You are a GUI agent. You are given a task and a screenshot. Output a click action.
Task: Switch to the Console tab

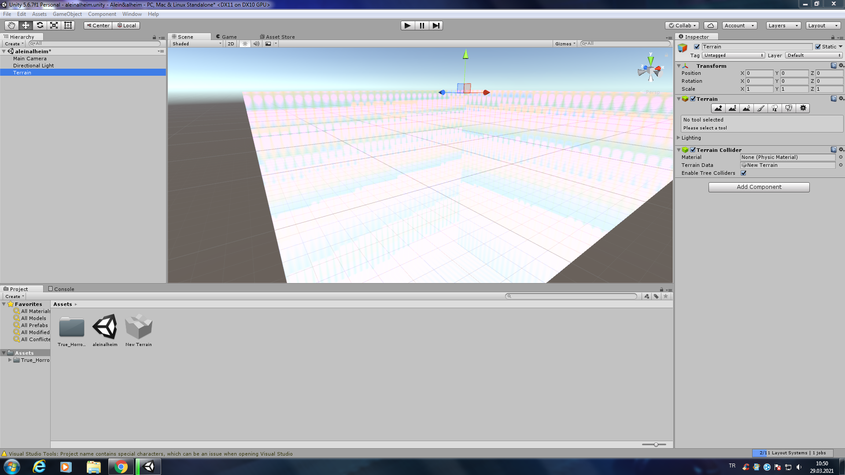click(61, 289)
